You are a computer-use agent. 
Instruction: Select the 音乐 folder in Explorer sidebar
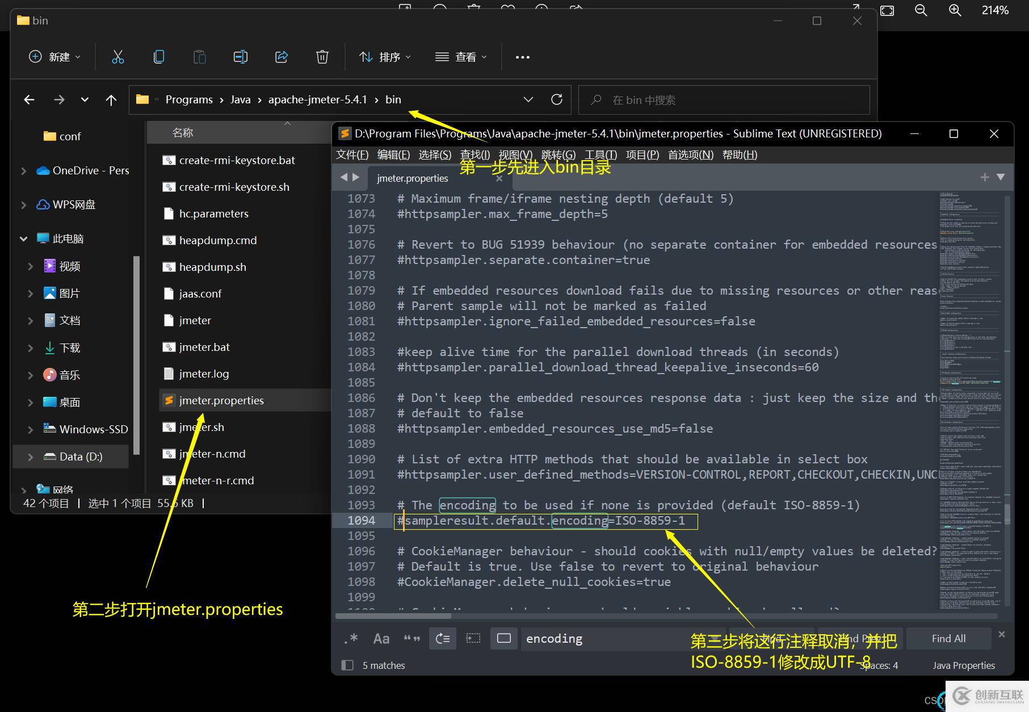point(62,375)
